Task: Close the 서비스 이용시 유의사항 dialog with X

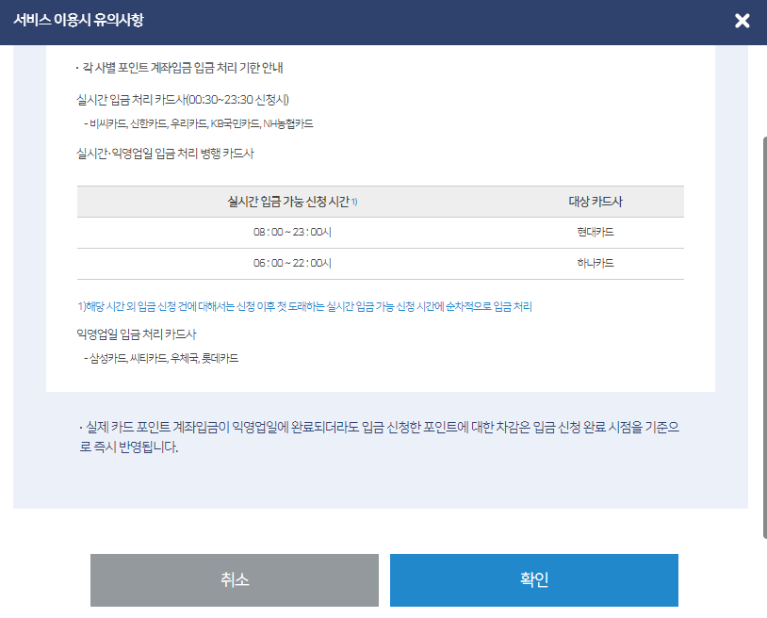Action: pyautogui.click(x=742, y=21)
